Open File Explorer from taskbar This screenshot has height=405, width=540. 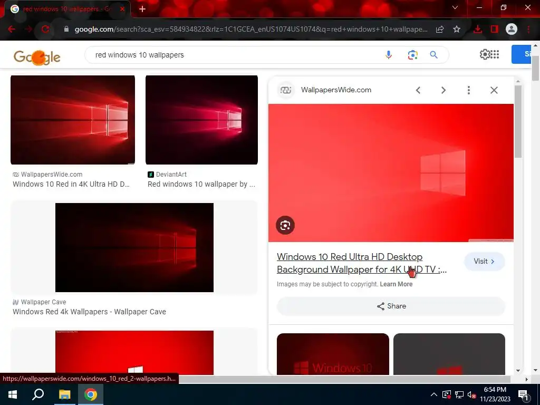(x=64, y=394)
